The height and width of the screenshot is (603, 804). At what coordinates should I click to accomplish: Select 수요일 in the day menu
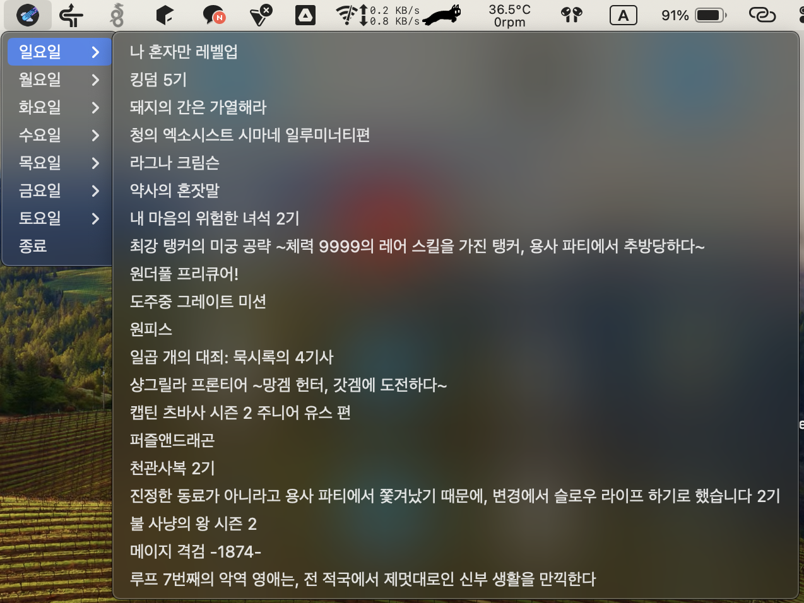pyautogui.click(x=59, y=135)
